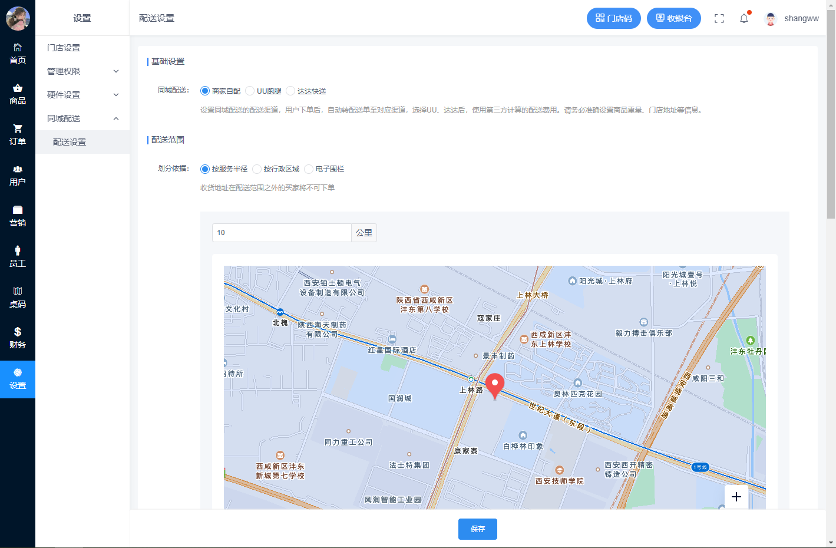Viewport: 836px width, 548px height.
Task: Open 财务 finance dollar icon
Action: pos(18,338)
